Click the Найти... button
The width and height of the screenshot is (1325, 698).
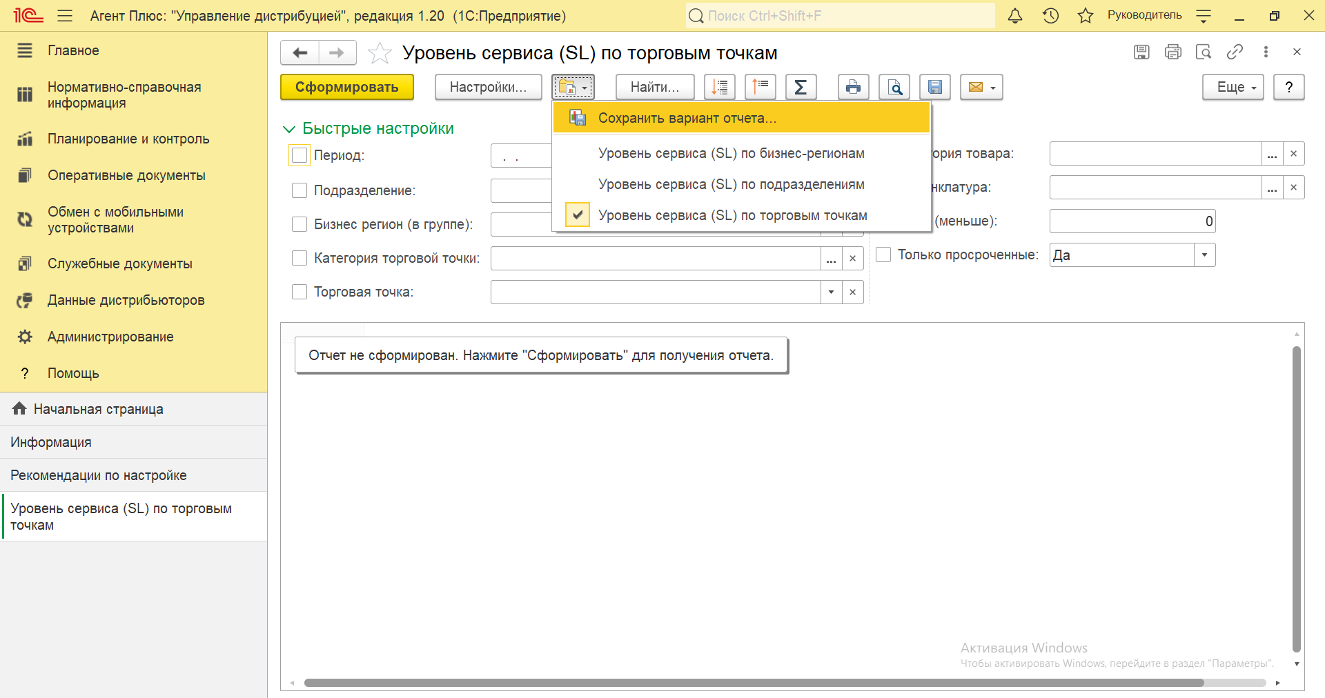[655, 88]
